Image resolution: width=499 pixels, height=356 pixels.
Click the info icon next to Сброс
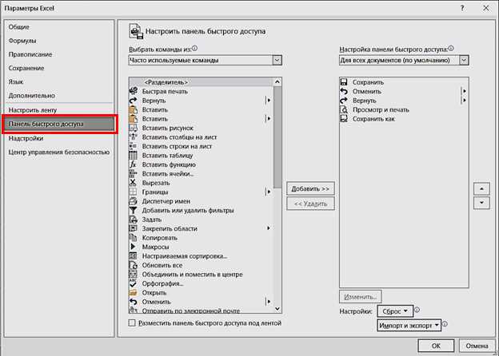pyautogui.click(x=417, y=310)
